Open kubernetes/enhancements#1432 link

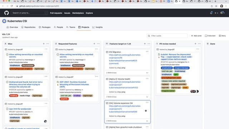(x=123, y=87)
